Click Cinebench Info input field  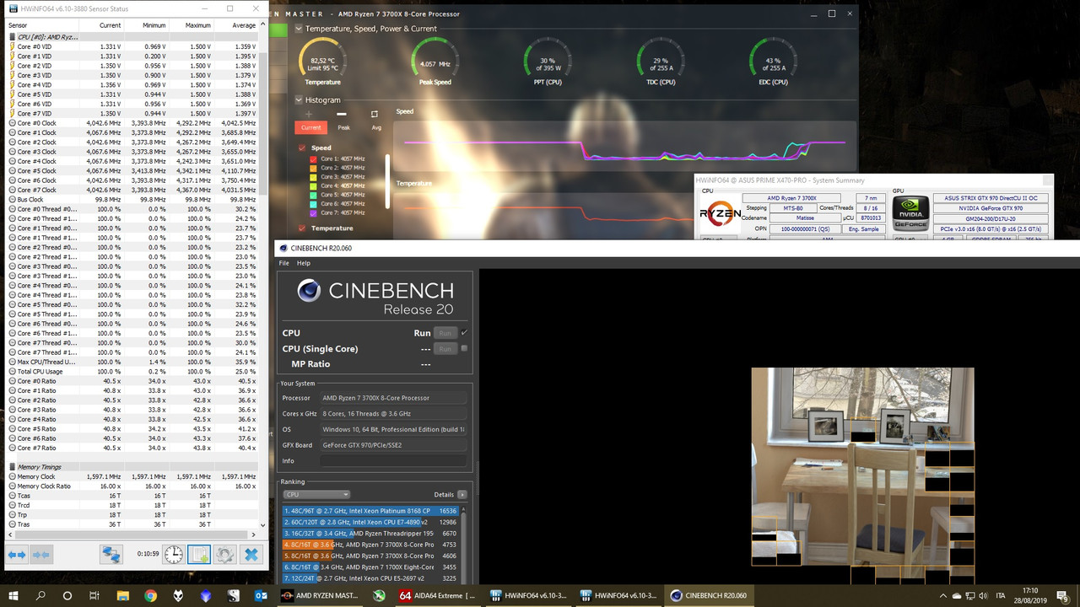[x=392, y=461]
